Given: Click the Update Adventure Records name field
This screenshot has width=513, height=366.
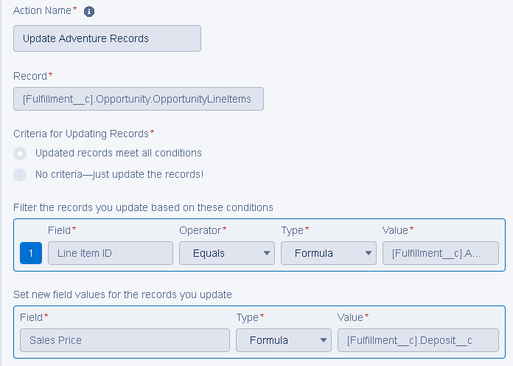Looking at the screenshot, I should [x=107, y=38].
